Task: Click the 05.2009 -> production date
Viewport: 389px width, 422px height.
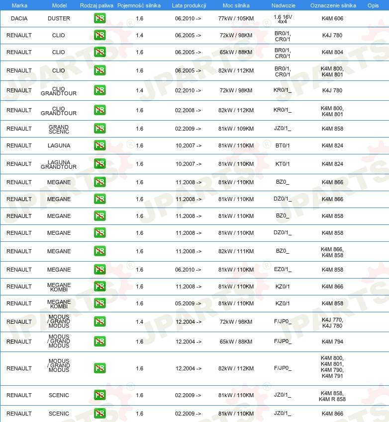Action: coord(188,303)
